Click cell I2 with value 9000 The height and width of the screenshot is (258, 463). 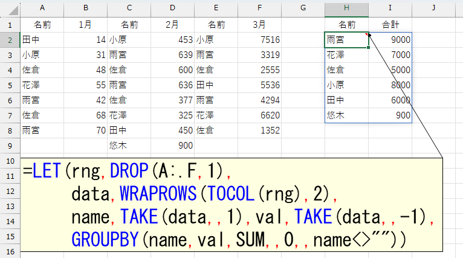coord(390,40)
